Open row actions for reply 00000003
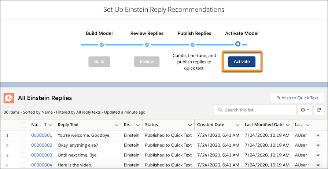The width and height of the screenshot is (328, 169). click(x=318, y=155)
